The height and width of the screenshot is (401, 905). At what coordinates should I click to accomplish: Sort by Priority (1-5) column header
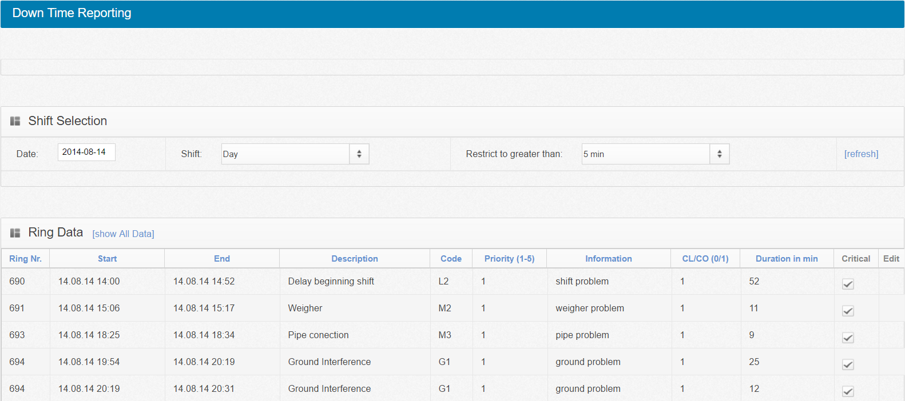(x=509, y=259)
